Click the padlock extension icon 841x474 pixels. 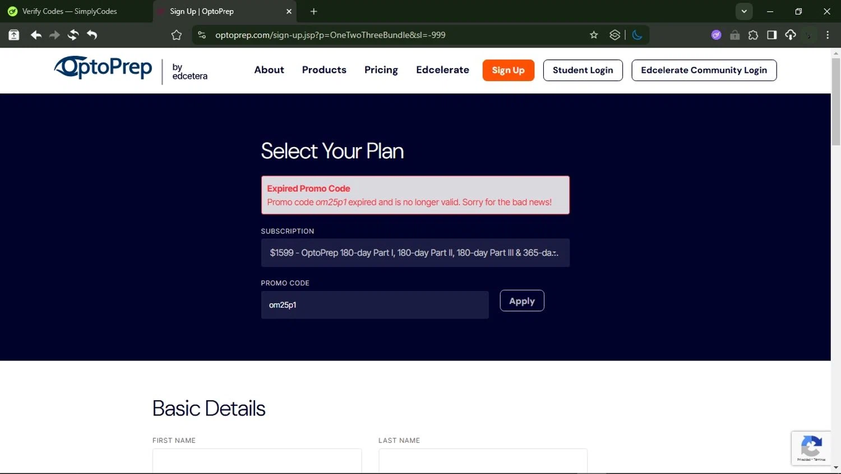[734, 35]
